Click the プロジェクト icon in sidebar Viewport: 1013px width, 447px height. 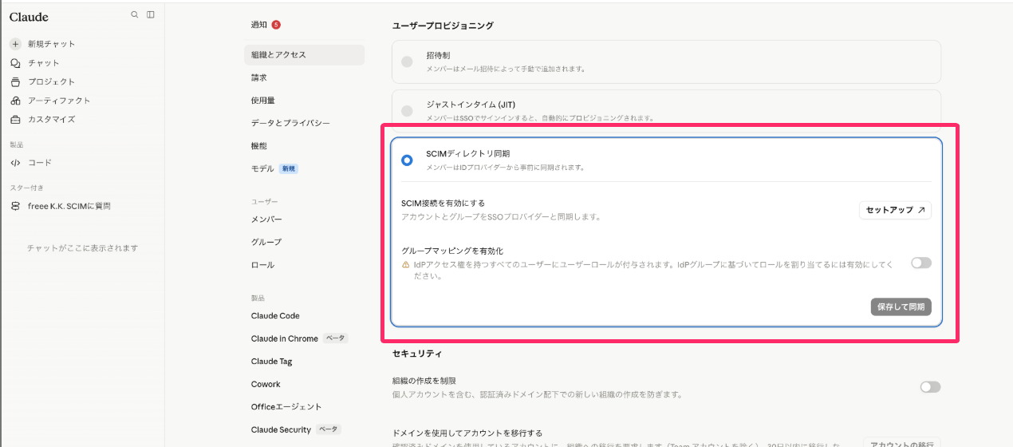tap(15, 81)
